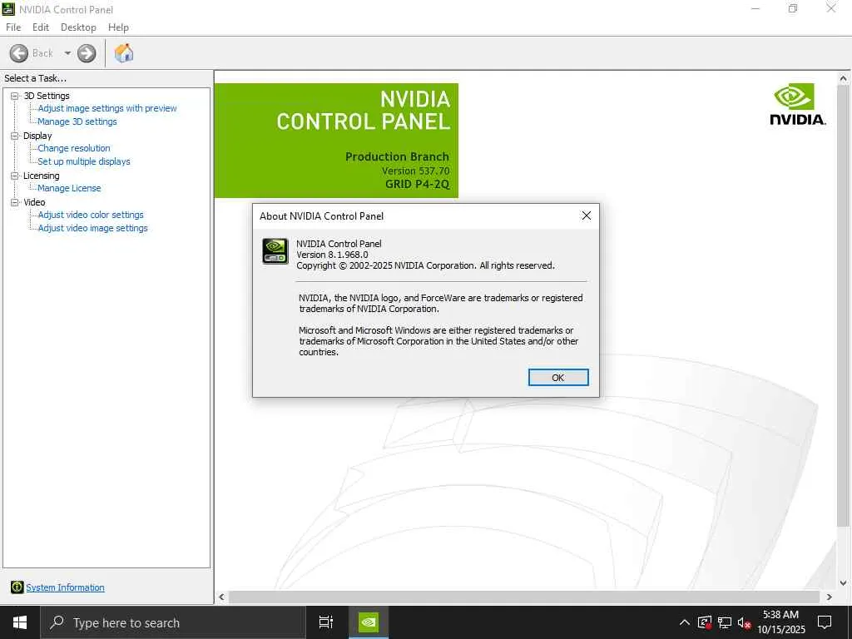852x639 pixels.
Task: Click the Version 537.70 banner text
Action: (416, 171)
